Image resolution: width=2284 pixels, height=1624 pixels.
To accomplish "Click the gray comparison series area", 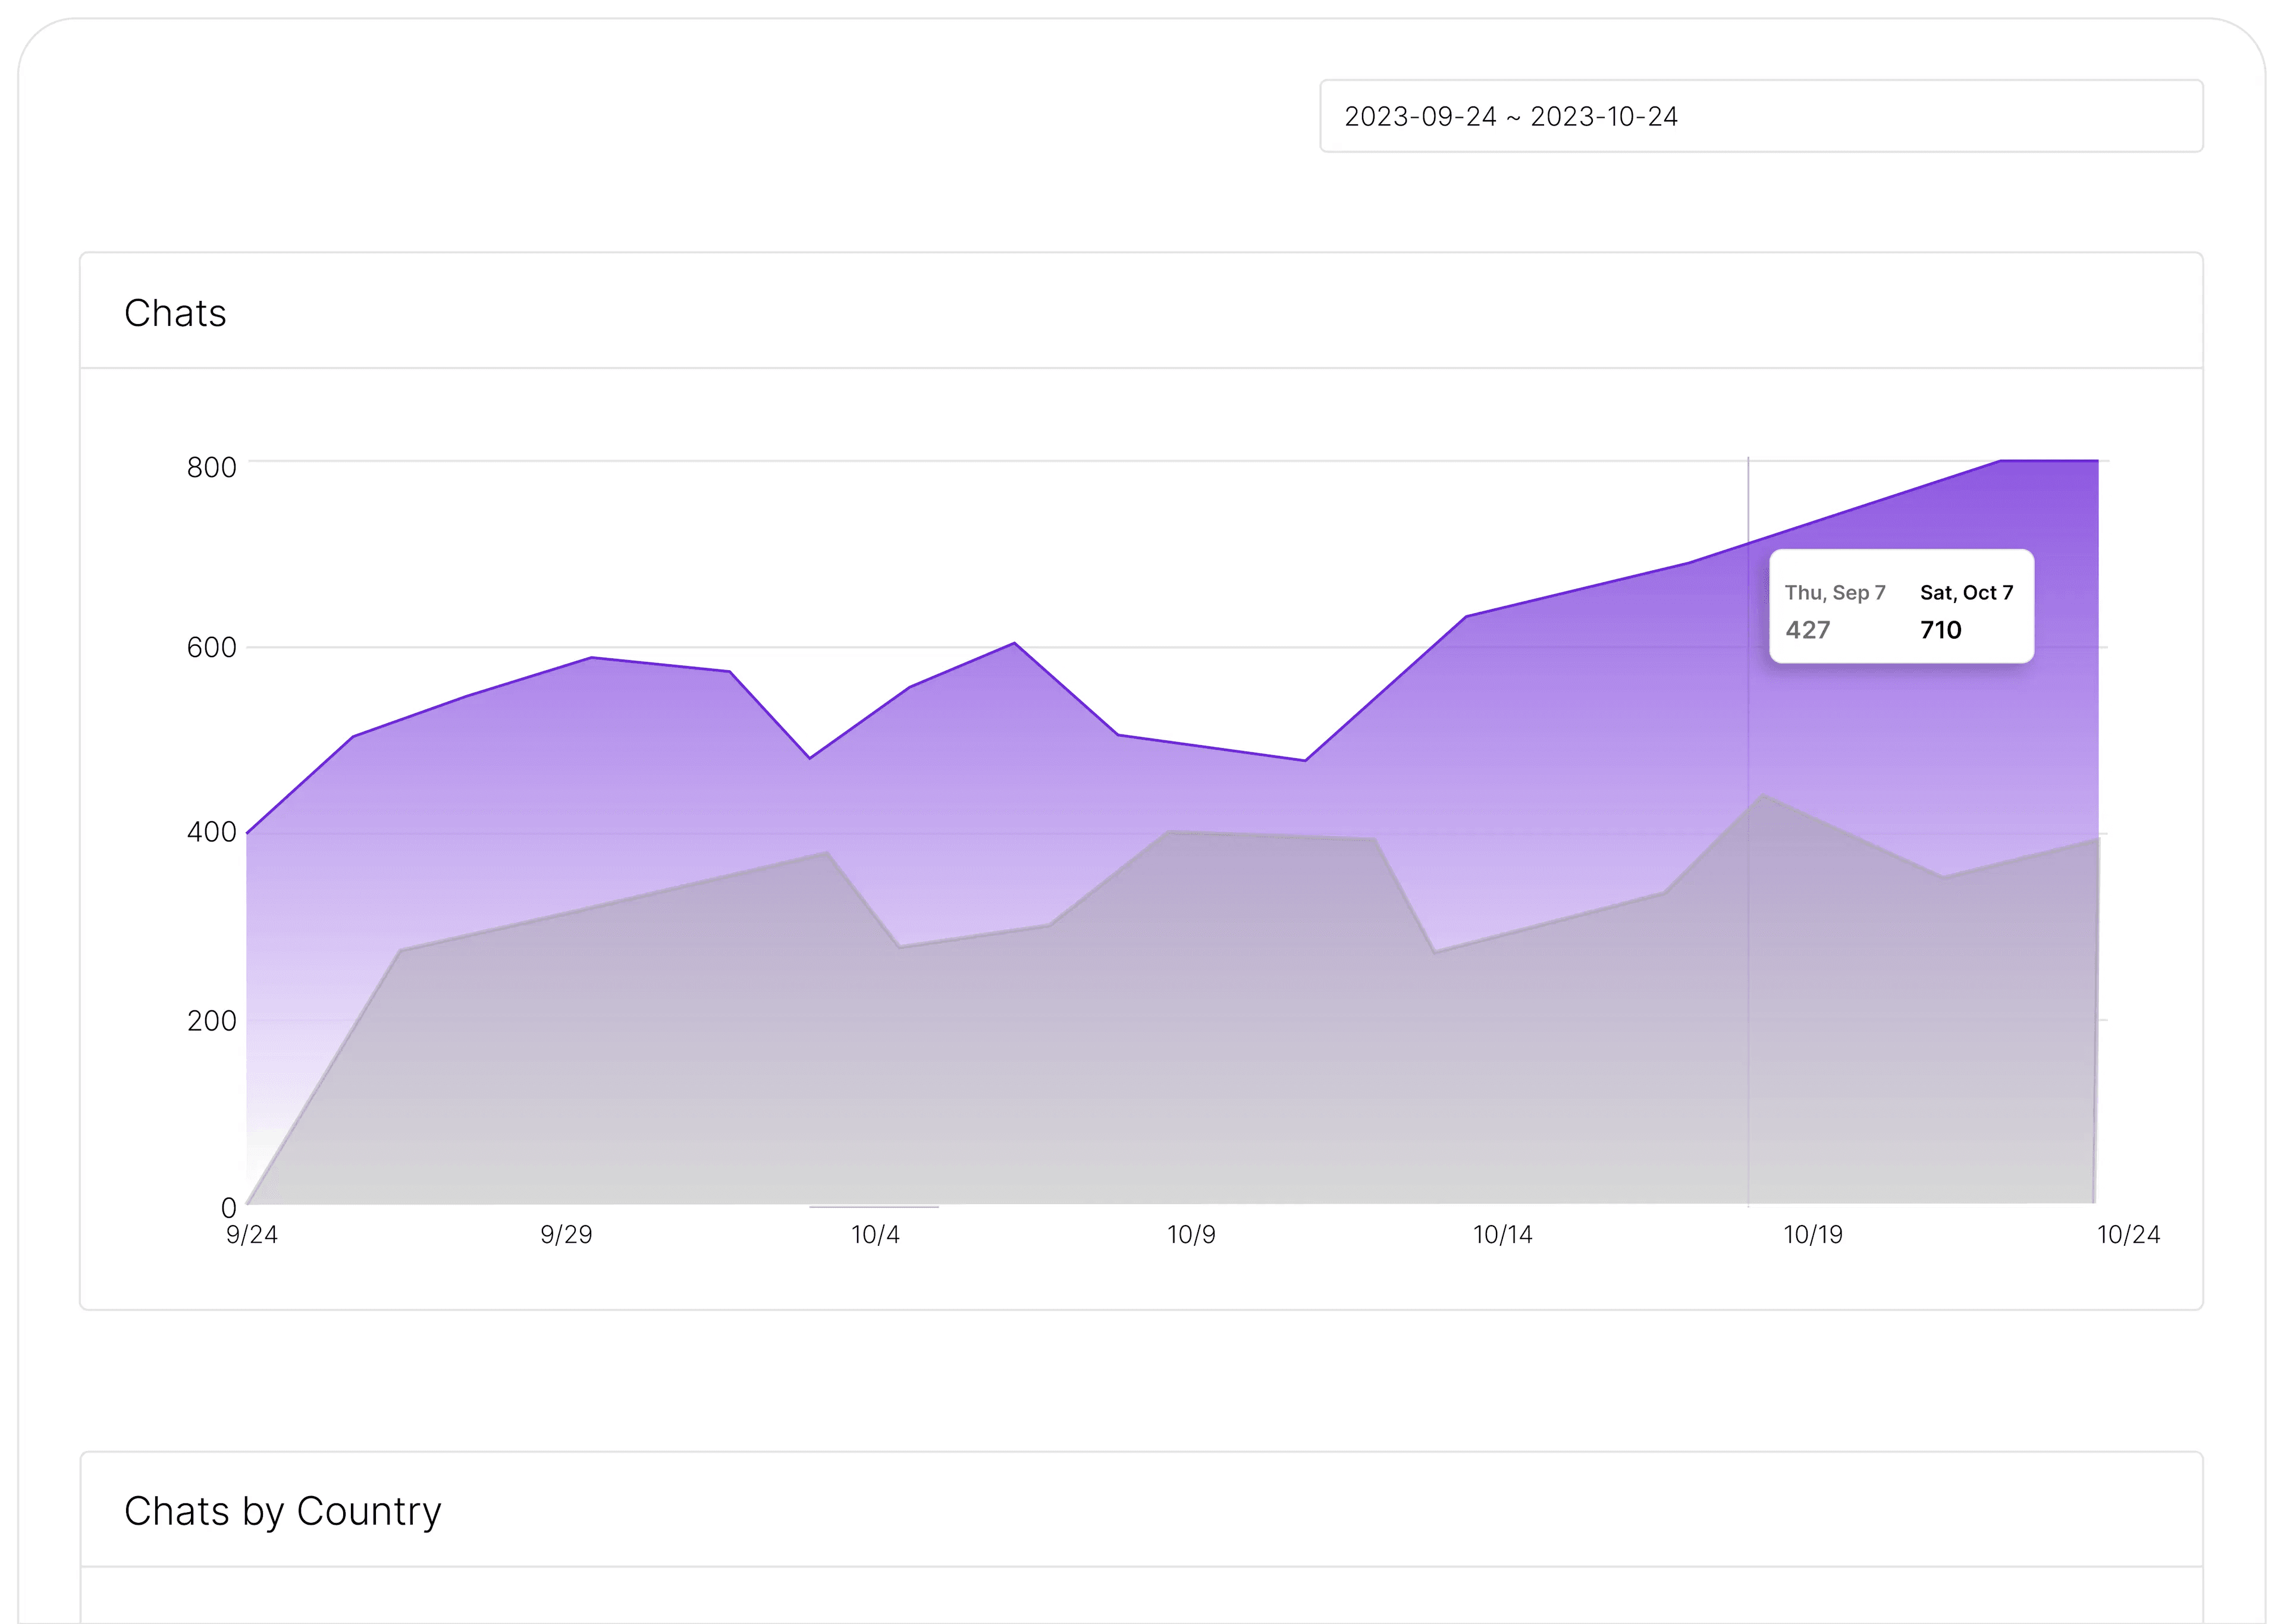I will coord(700,1050).
